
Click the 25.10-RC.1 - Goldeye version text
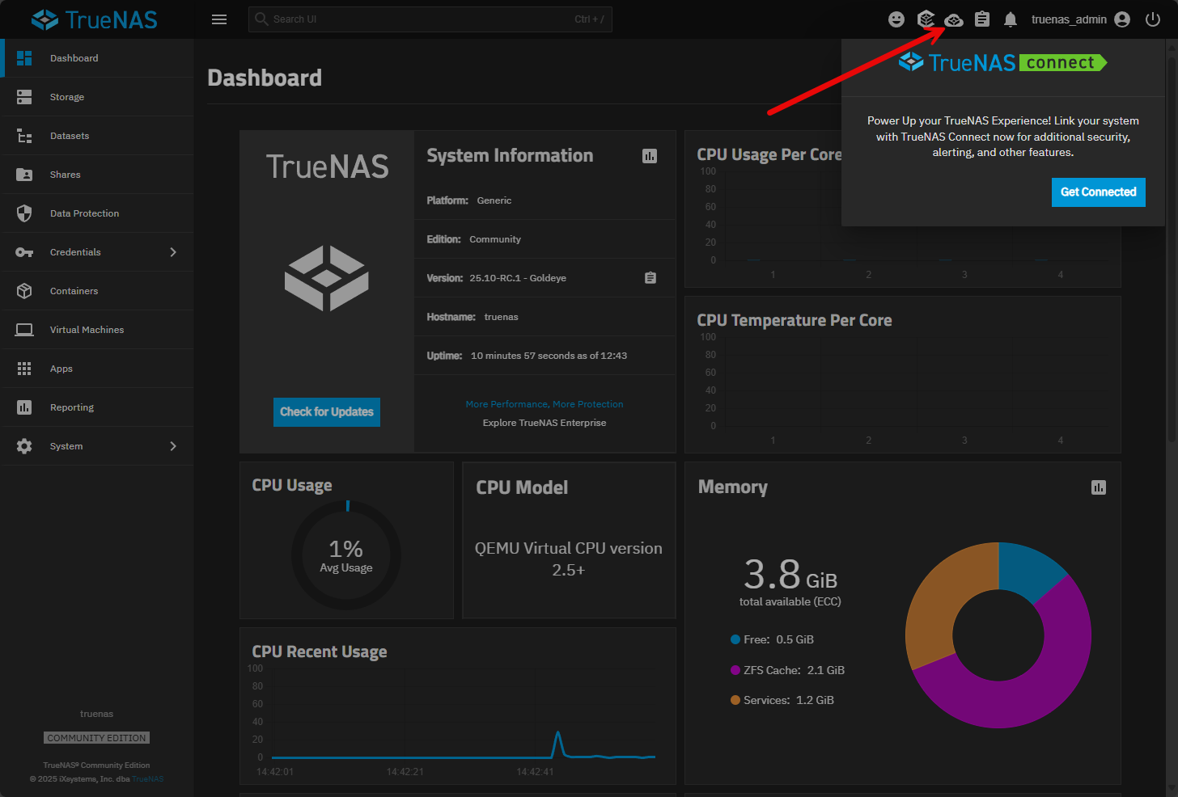click(x=518, y=278)
